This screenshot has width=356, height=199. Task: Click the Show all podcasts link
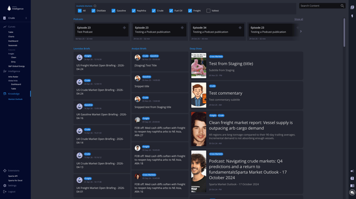[x=299, y=19]
